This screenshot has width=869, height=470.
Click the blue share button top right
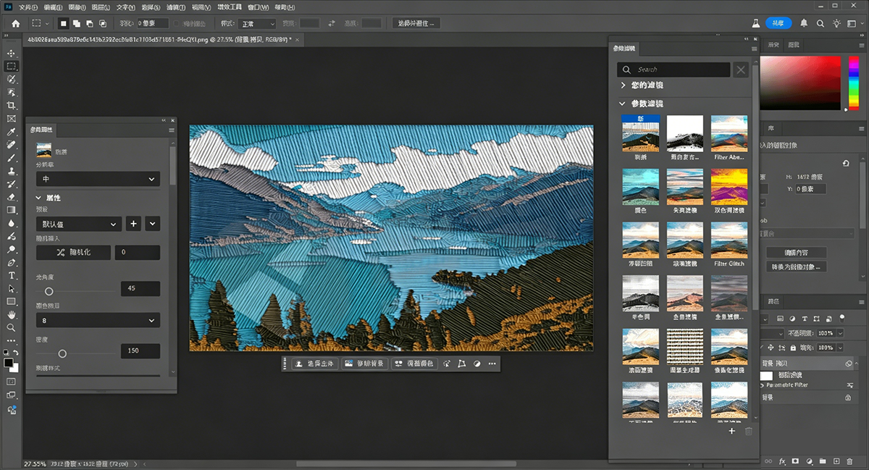[778, 23]
